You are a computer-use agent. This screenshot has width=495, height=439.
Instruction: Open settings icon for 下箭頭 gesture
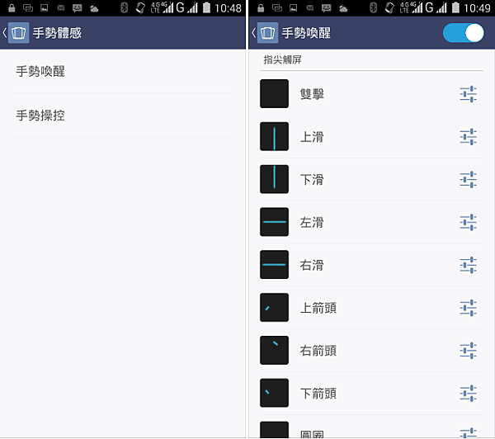[468, 394]
